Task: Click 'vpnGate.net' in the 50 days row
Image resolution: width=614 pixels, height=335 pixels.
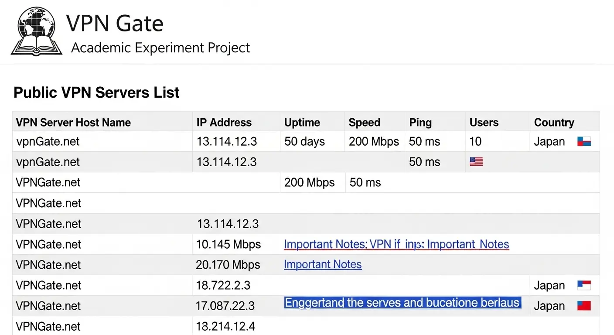Action: click(48, 142)
